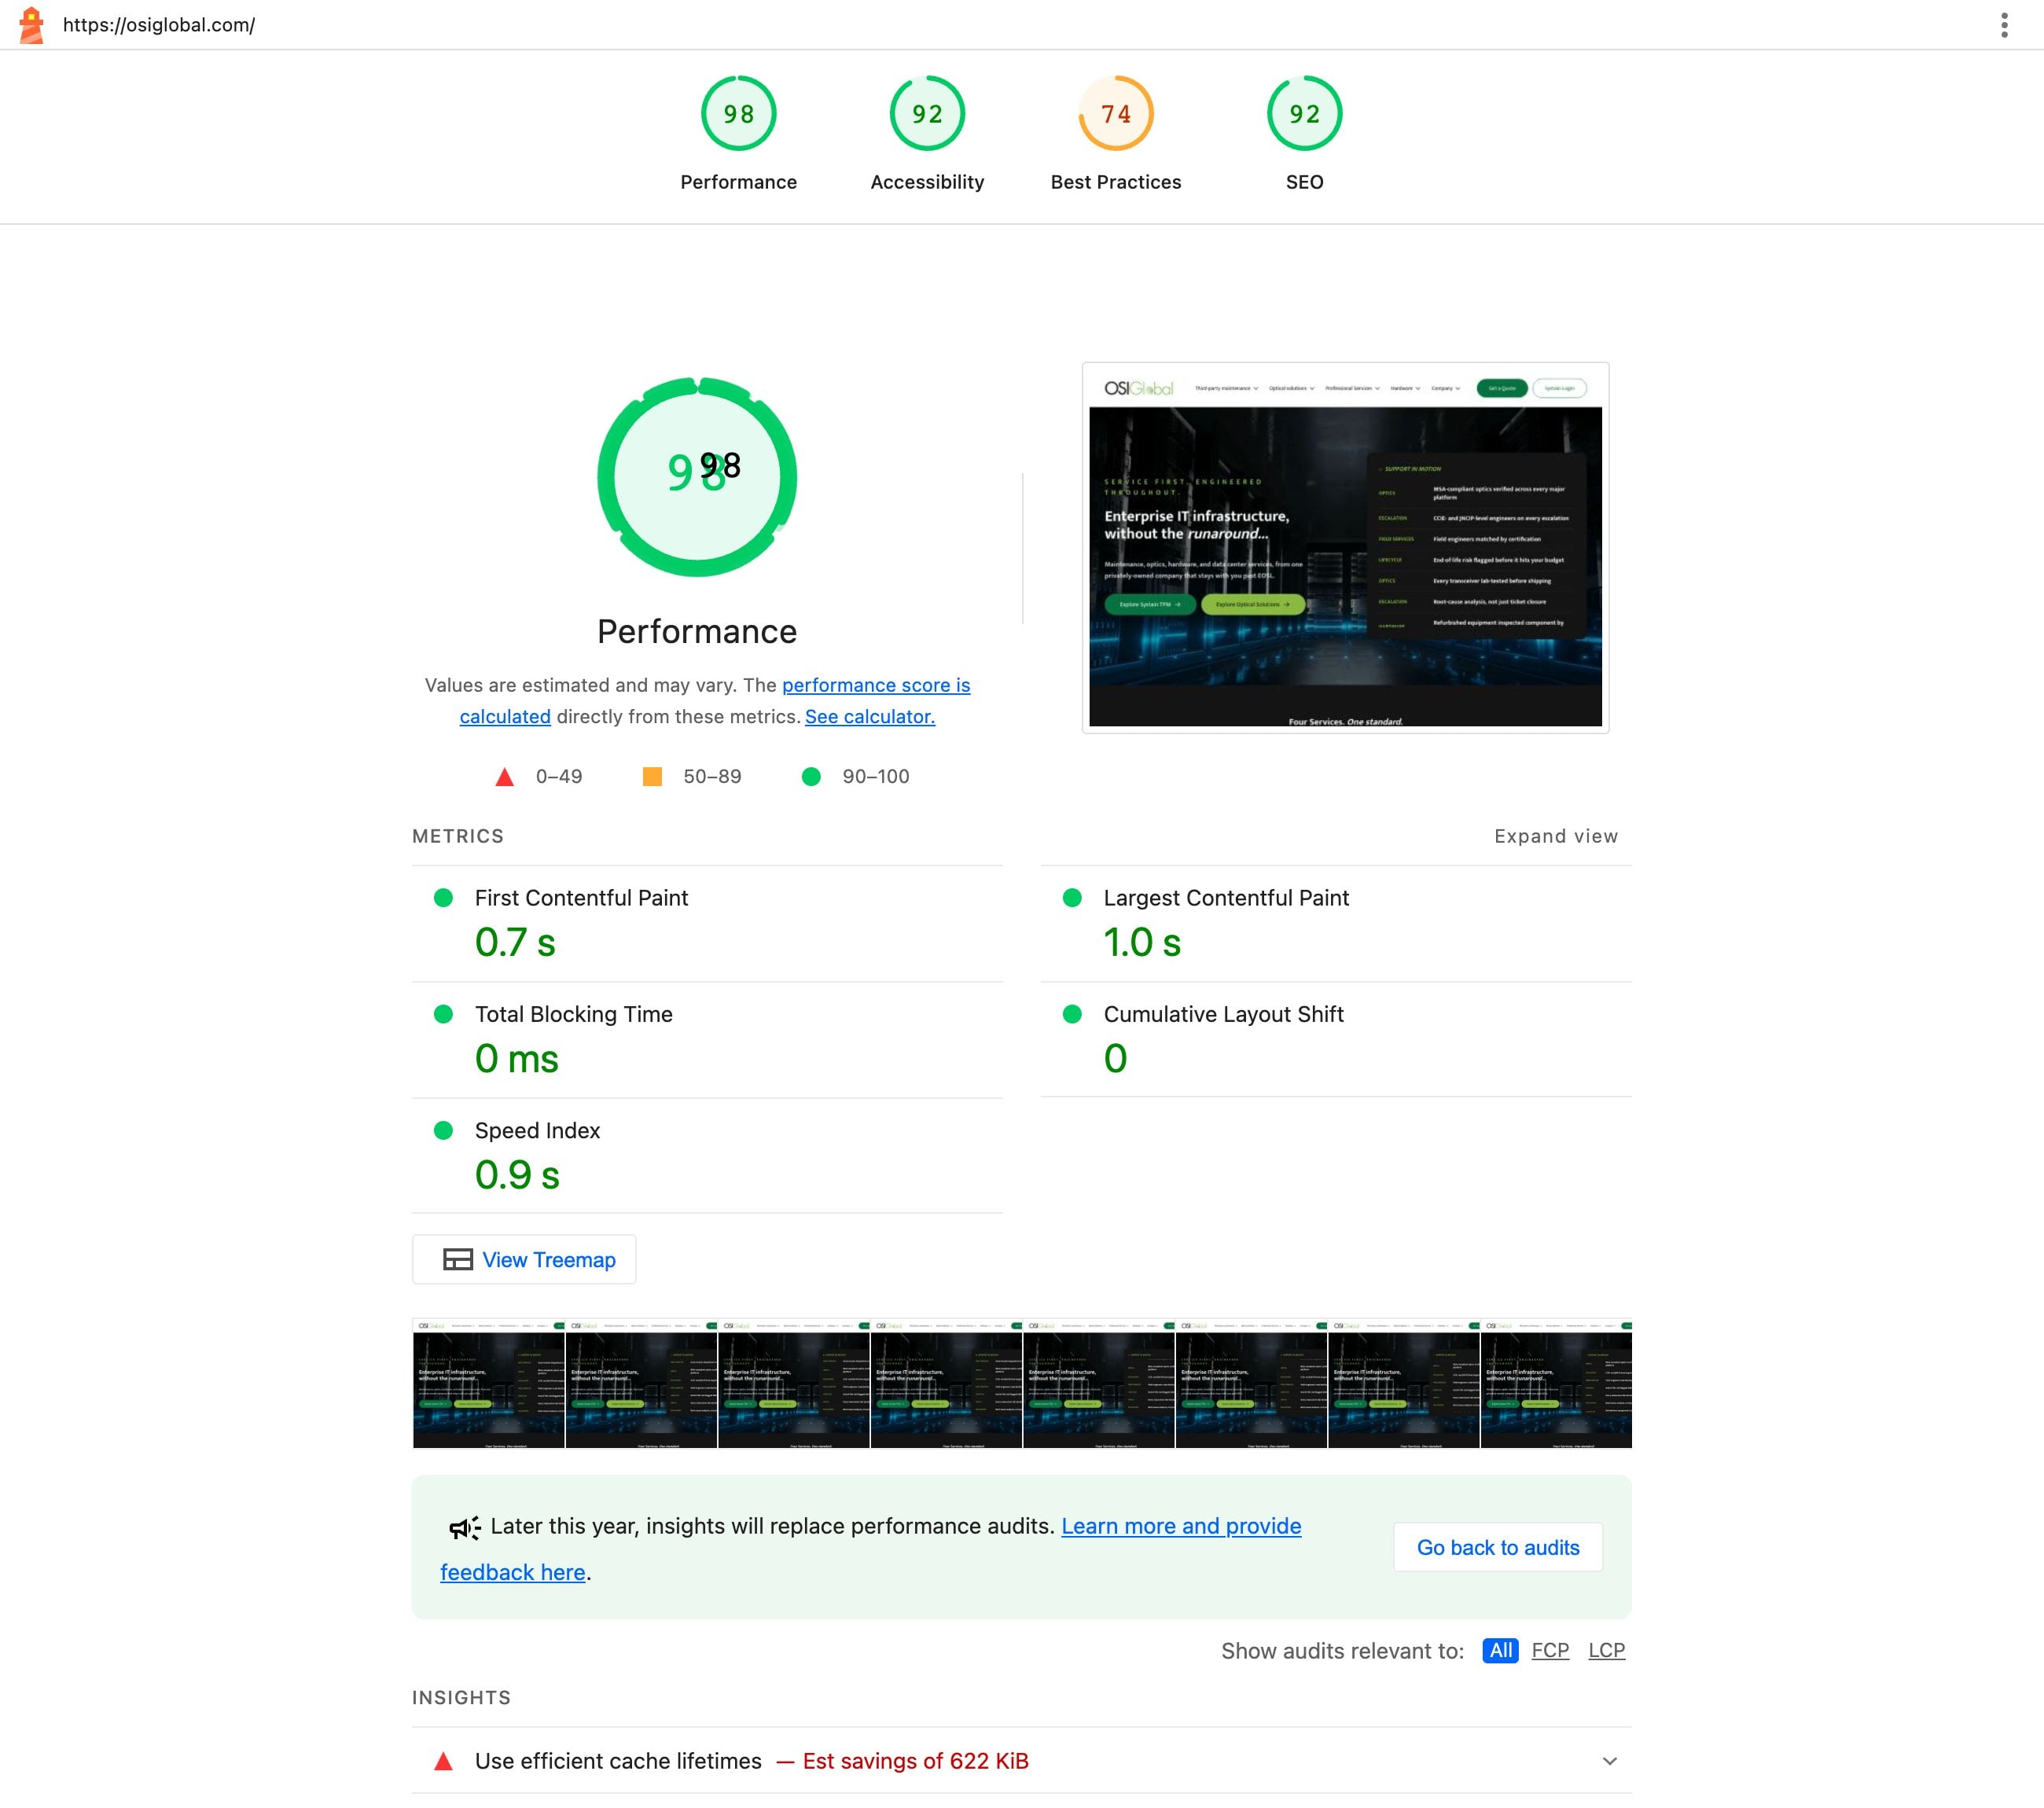The image size is (2044, 1808).
Task: Click the Largest Contentful Paint metric
Action: click(x=1336, y=924)
